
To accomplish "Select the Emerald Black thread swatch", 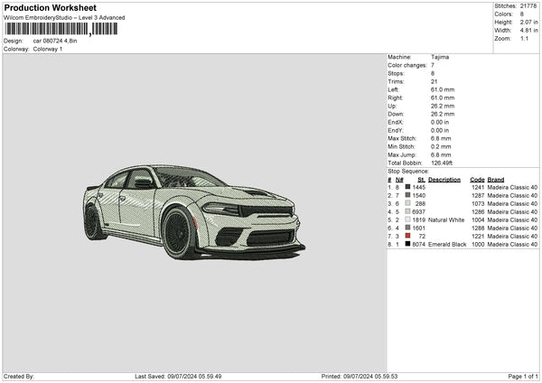I will (x=407, y=244).
